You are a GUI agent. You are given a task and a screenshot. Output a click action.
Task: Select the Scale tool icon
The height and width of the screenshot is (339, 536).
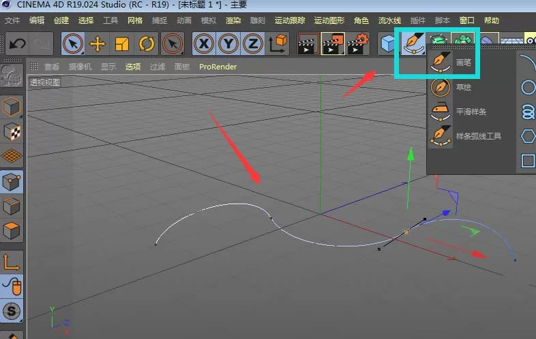click(122, 44)
